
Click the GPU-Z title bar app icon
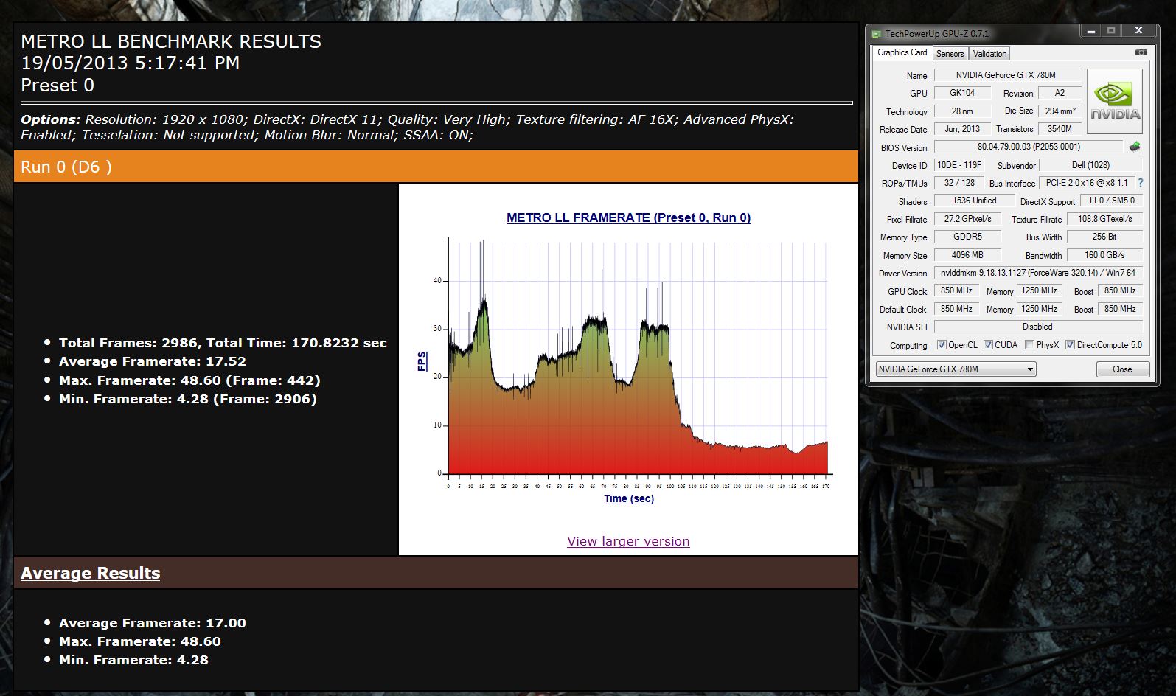pos(876,33)
